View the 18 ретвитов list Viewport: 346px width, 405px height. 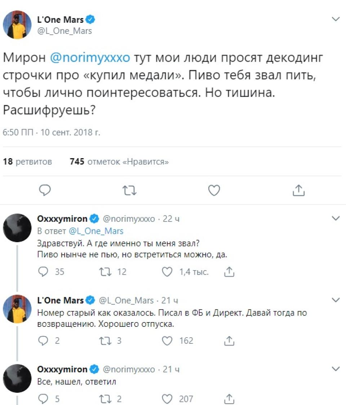27,162
